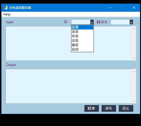
Task: Choose 英语 in the dropdown list
Action: (82, 32)
